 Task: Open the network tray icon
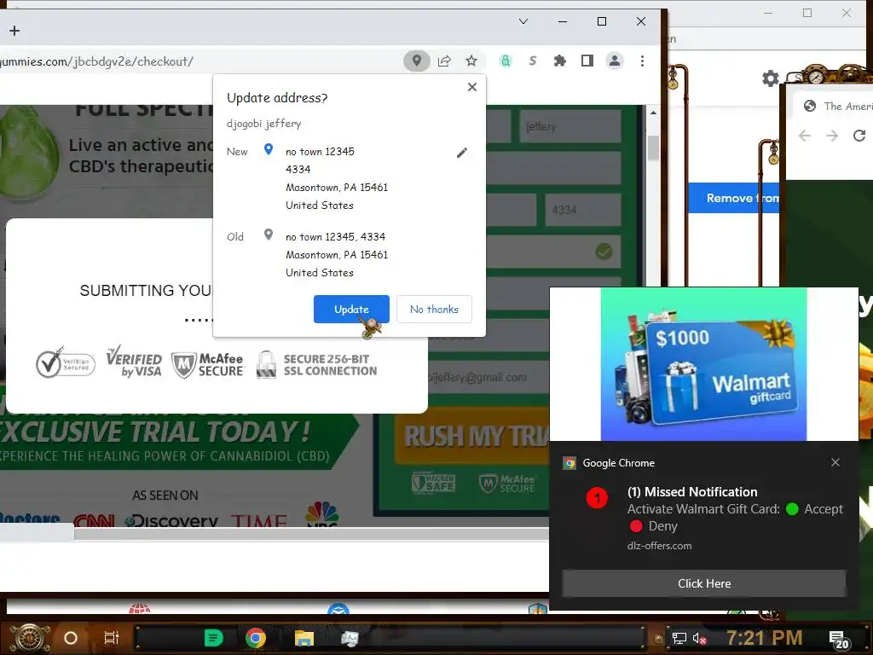tap(679, 638)
